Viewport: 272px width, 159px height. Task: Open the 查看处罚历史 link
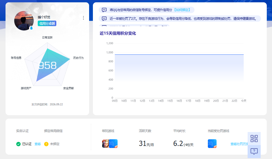click(x=239, y=144)
